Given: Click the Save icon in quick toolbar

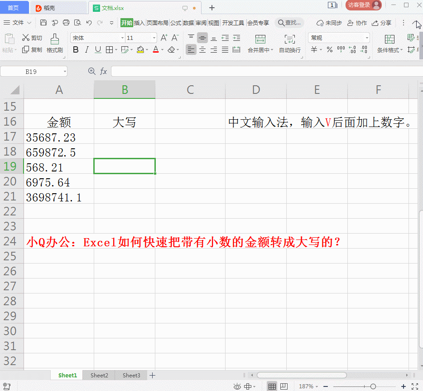Looking at the screenshot, I should pyautogui.click(x=43, y=23).
